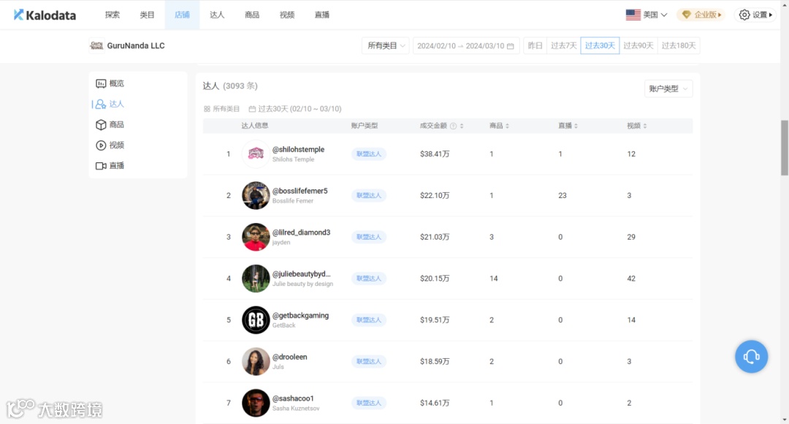Open the 视频 play icon in sidebar
Image resolution: width=789 pixels, height=424 pixels.
click(x=101, y=145)
